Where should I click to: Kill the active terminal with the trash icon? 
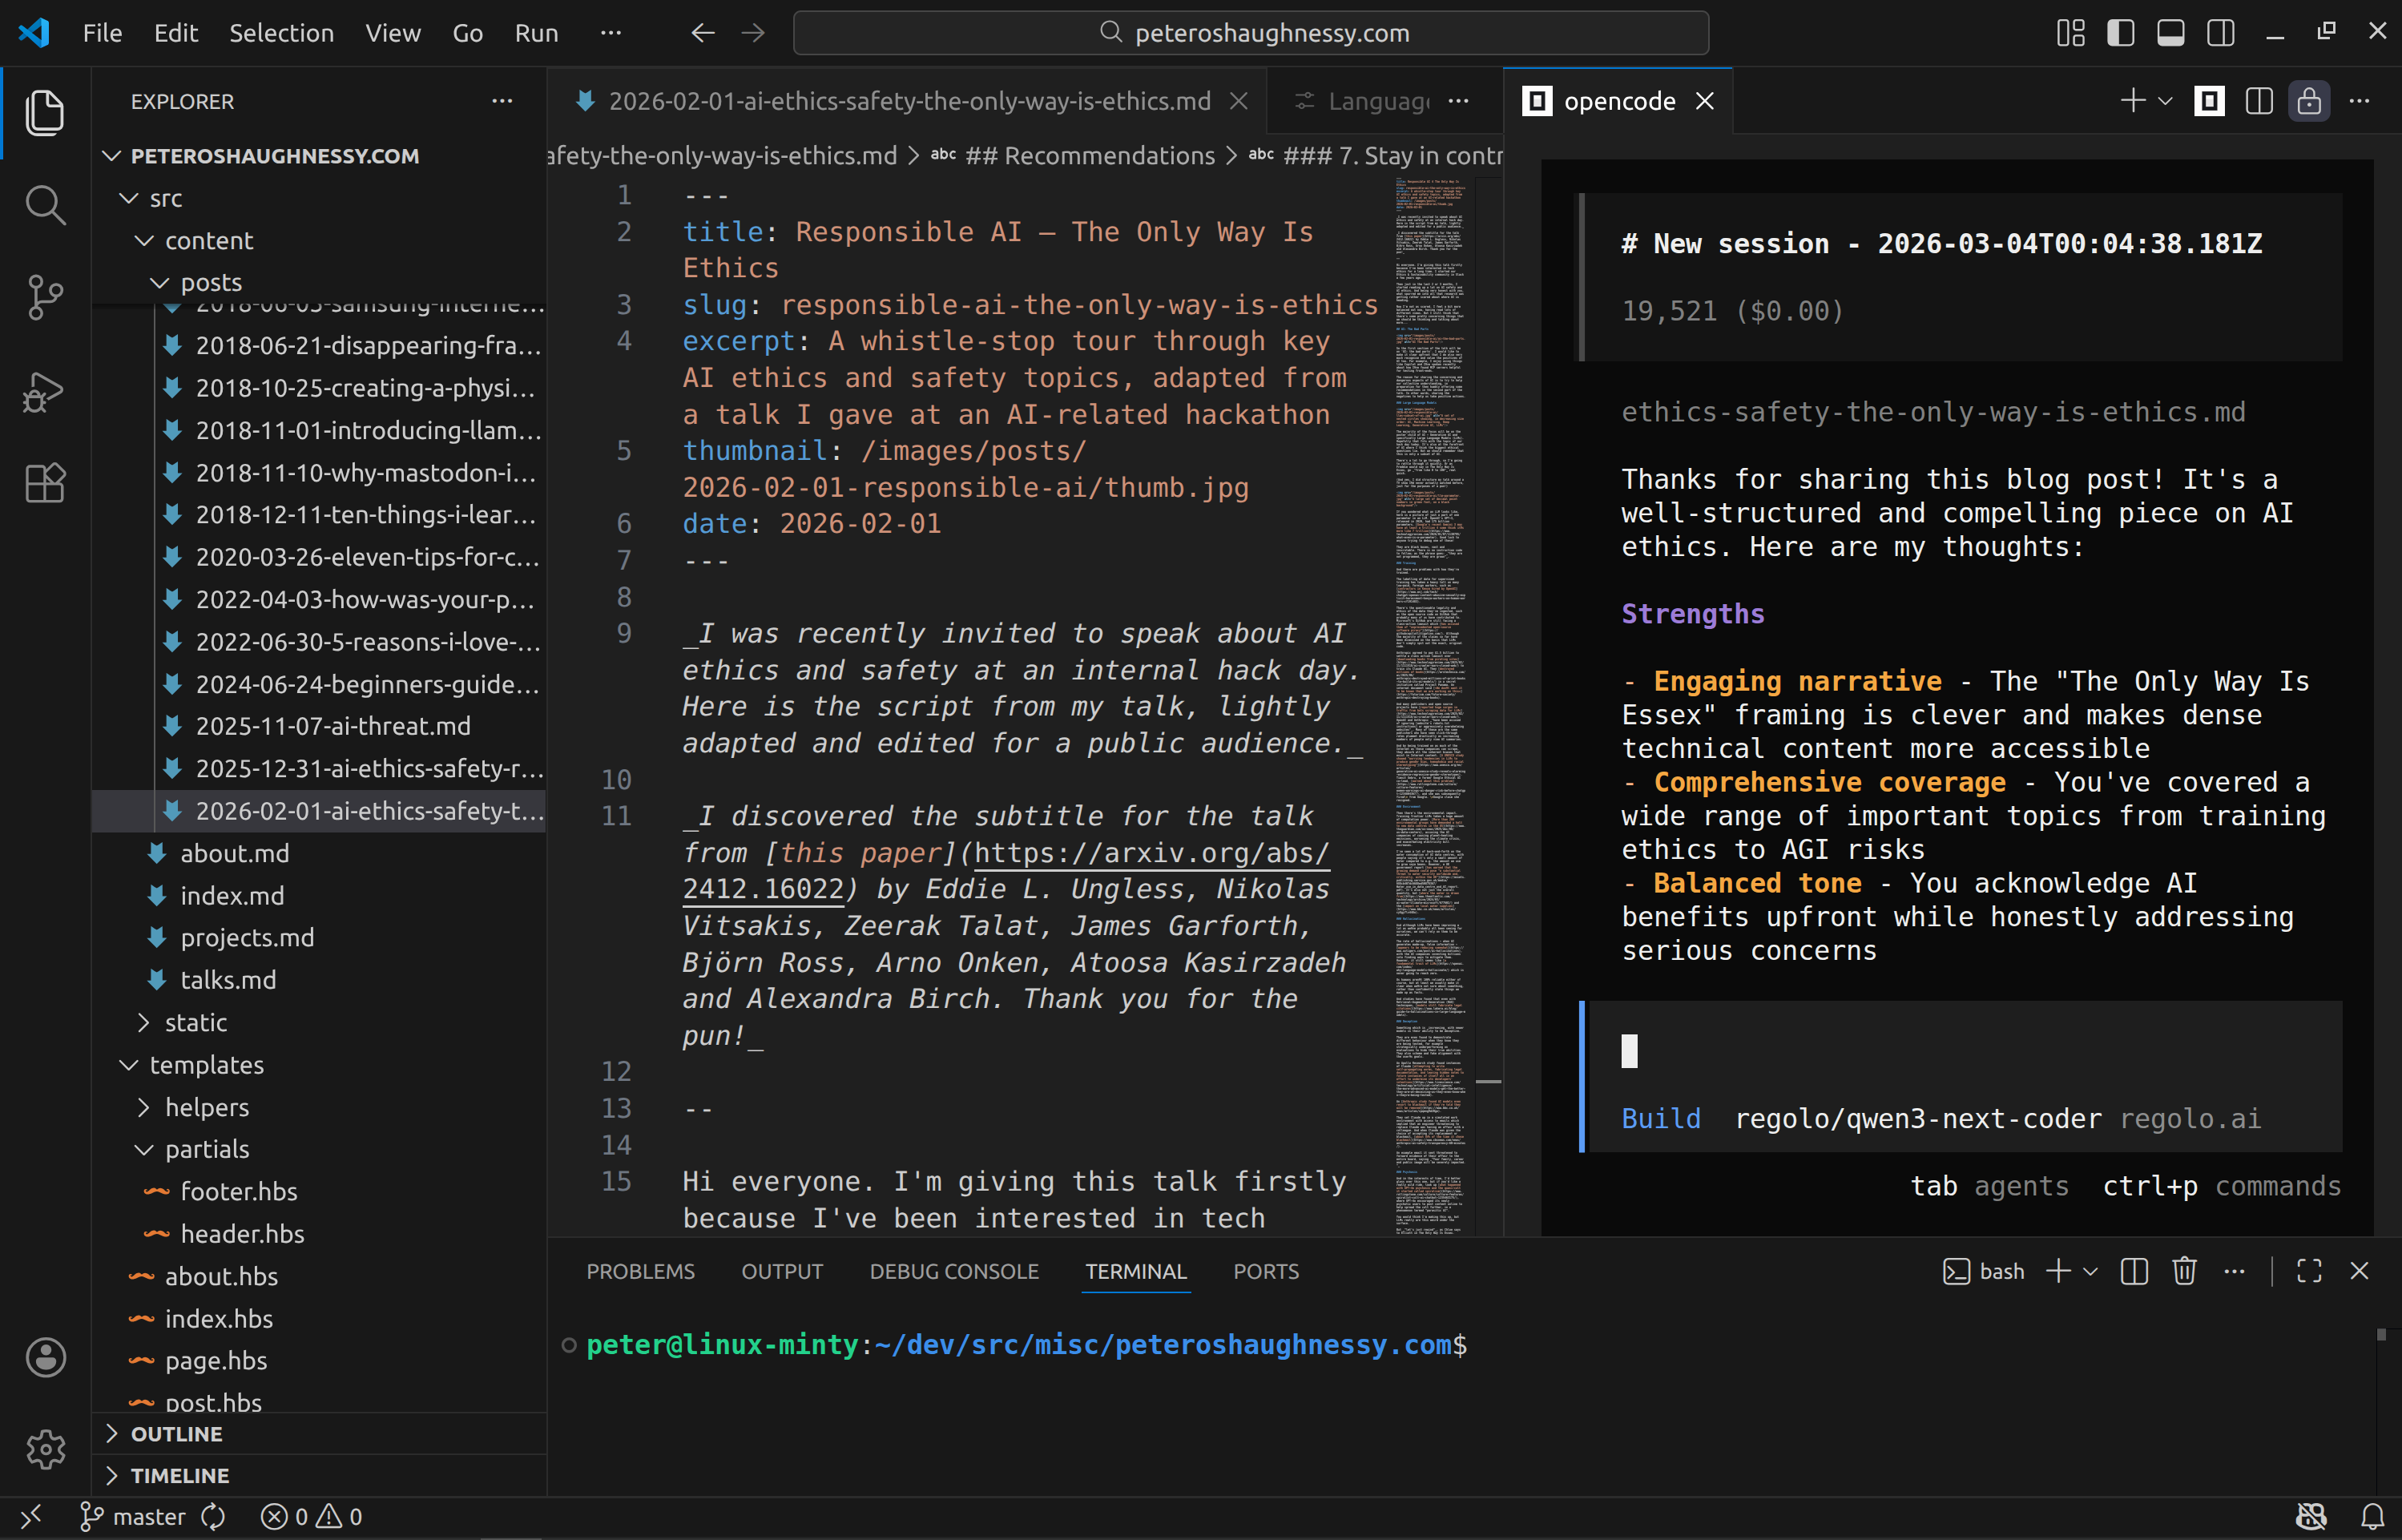click(2184, 1271)
